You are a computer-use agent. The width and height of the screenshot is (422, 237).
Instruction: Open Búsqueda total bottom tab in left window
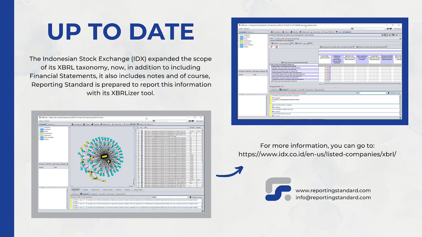click(x=121, y=194)
